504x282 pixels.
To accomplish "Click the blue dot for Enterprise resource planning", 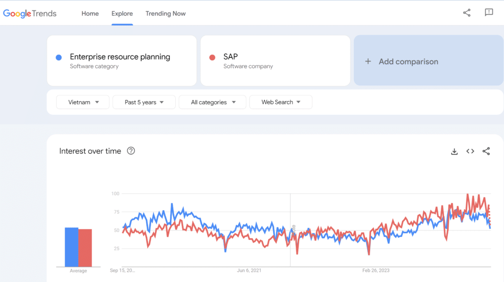I will (x=59, y=57).
